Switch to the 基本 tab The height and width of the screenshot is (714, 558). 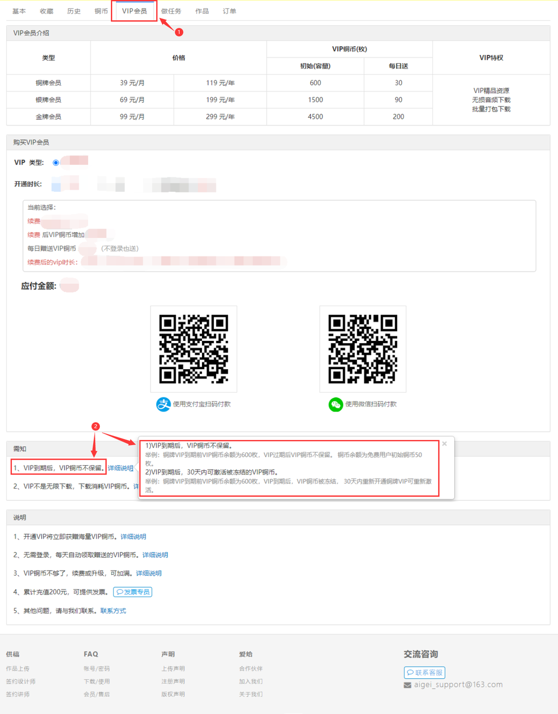tap(19, 11)
